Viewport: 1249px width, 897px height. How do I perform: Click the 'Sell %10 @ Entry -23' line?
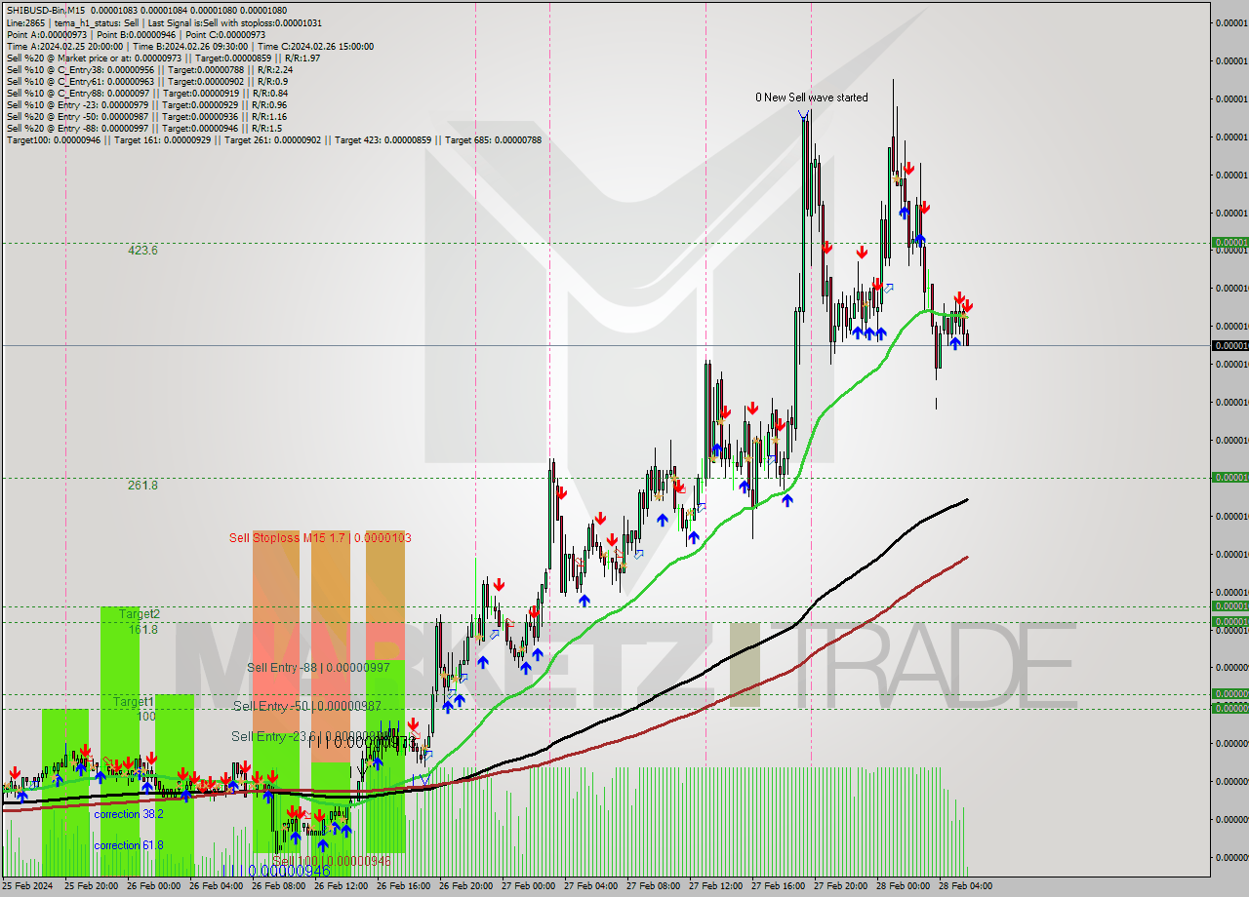[146, 104]
